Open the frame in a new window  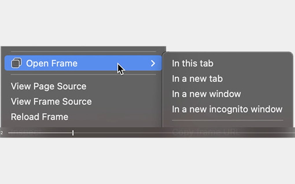206,94
